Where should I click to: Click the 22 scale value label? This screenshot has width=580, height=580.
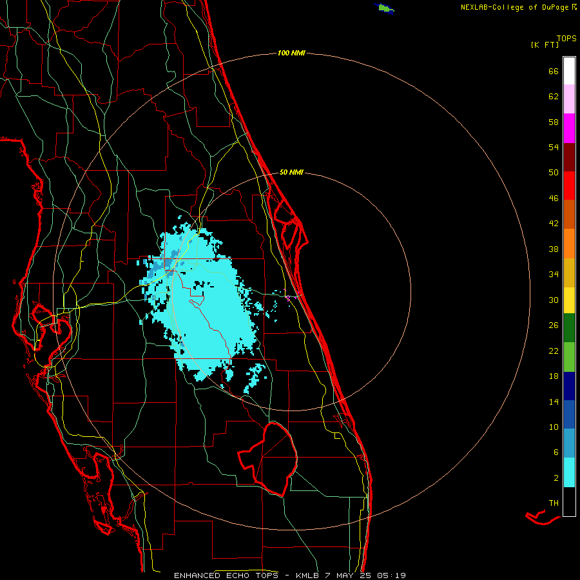coord(554,351)
